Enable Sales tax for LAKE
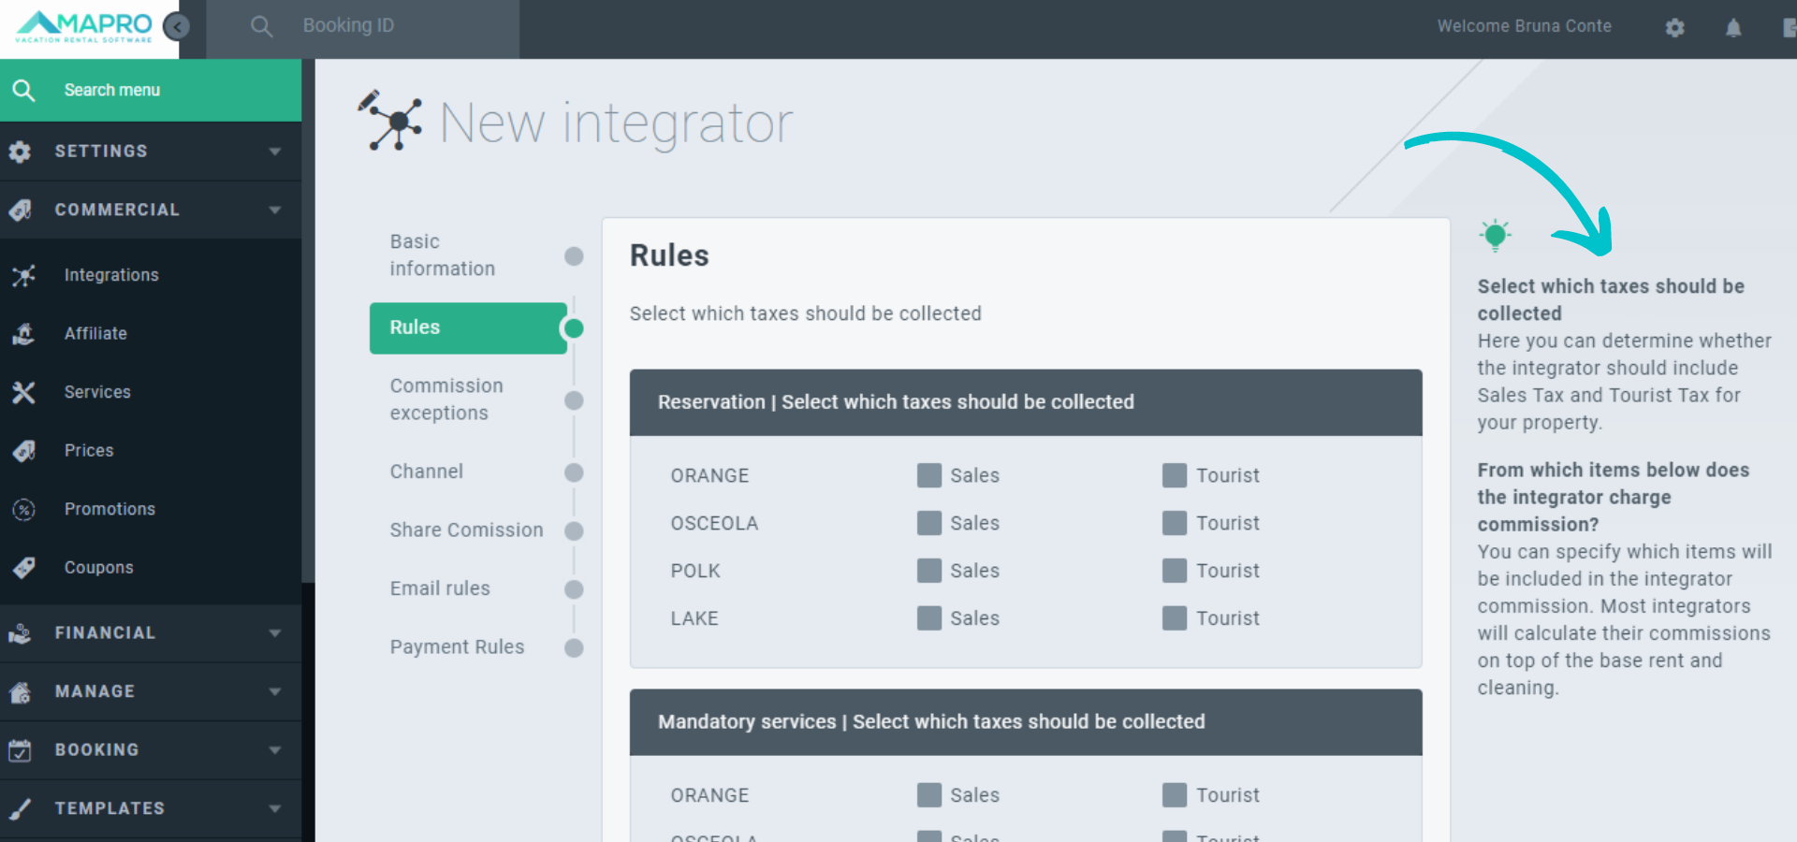 929,618
